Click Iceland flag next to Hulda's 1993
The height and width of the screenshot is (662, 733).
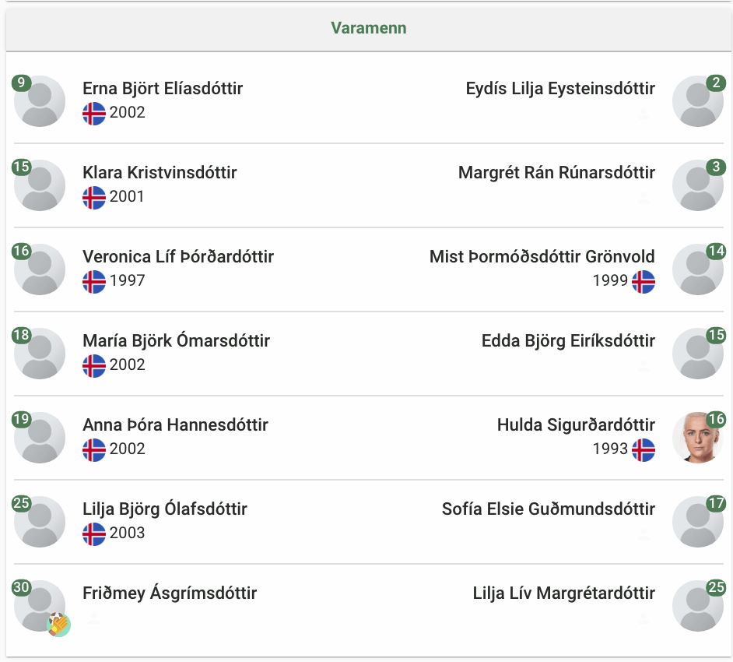click(644, 449)
